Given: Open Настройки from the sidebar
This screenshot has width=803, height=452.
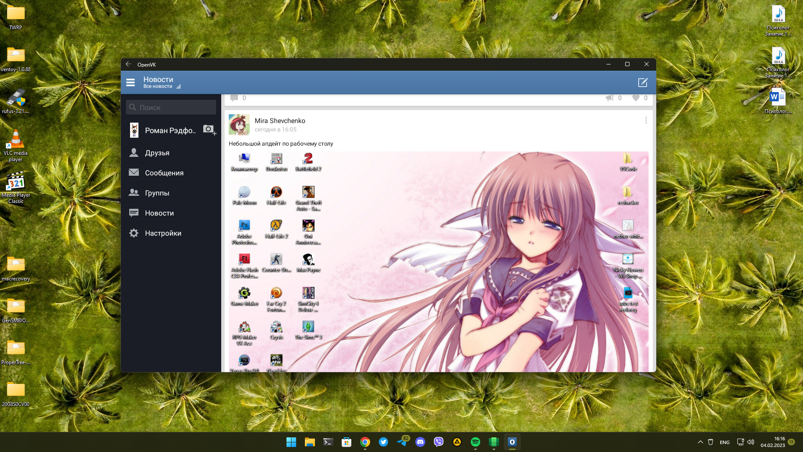Looking at the screenshot, I should [163, 233].
